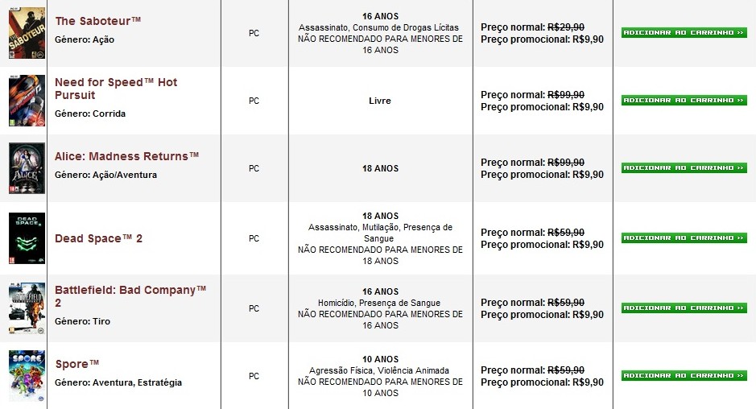Click The Saboteur cover art thumbnail
The height and width of the screenshot is (409, 756).
(27, 33)
